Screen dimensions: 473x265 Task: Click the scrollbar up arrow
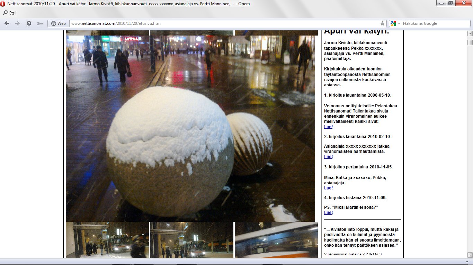[470, 33]
